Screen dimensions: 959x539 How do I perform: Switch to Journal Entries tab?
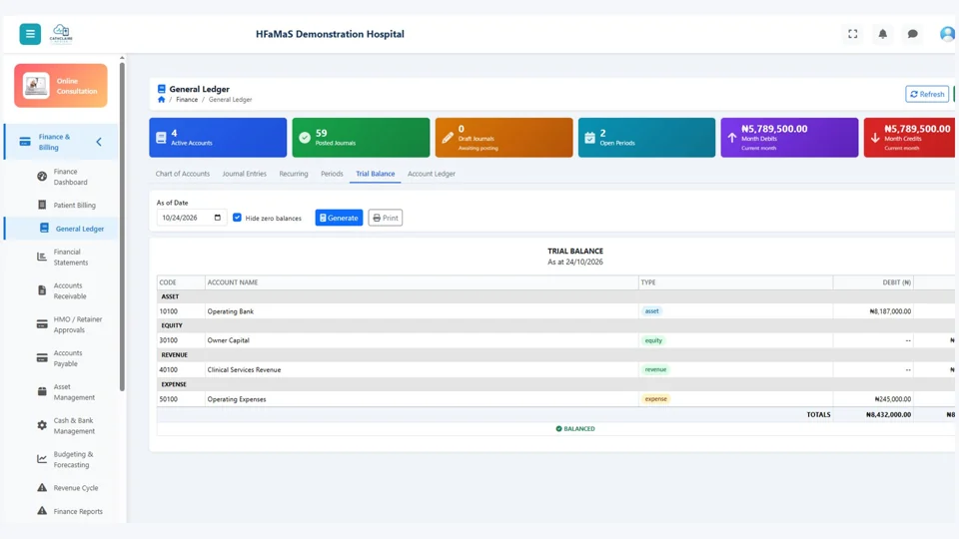pyautogui.click(x=244, y=174)
